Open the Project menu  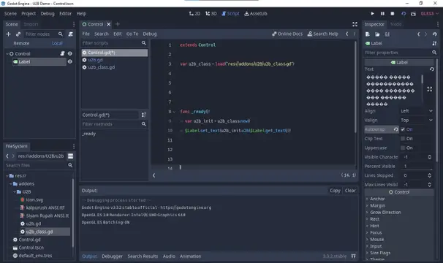[29, 14]
